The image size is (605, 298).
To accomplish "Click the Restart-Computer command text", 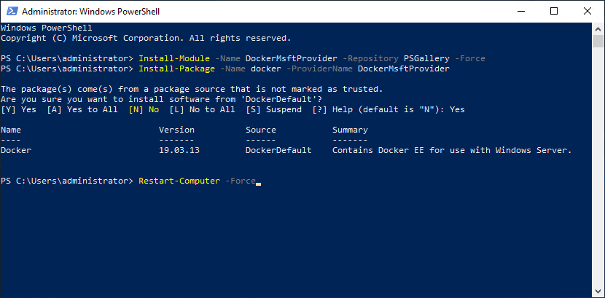I will pyautogui.click(x=179, y=181).
